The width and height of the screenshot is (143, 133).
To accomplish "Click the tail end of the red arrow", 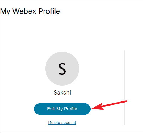I will pyautogui.click(x=126, y=101).
